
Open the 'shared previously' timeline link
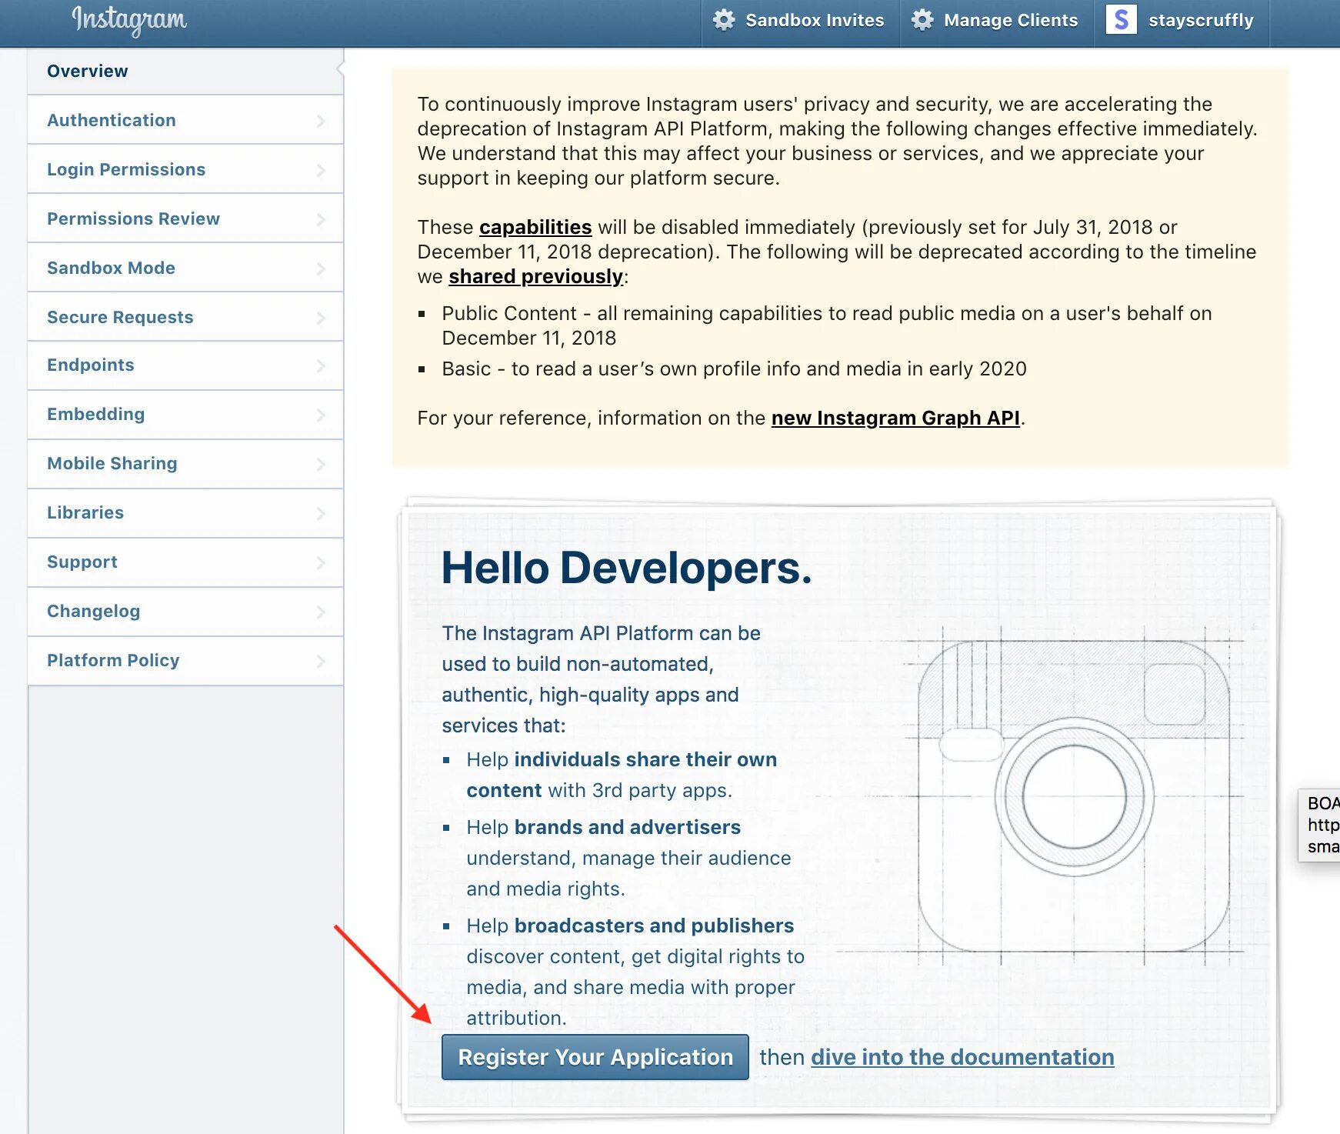coord(536,276)
